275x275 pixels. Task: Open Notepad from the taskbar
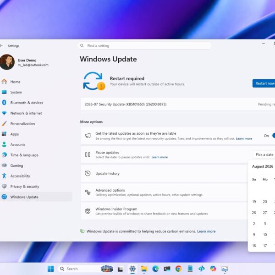[190, 269]
